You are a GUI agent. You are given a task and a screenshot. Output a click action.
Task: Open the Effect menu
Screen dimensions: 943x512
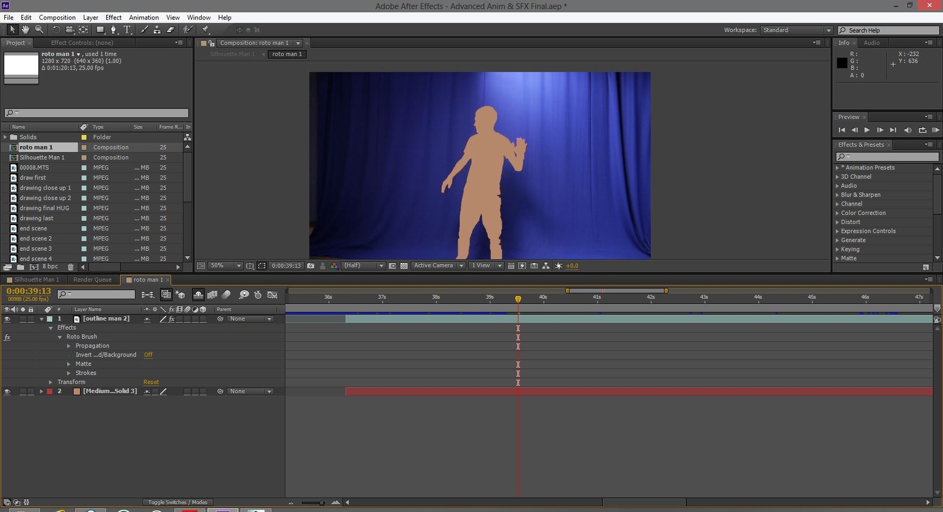[x=113, y=18]
